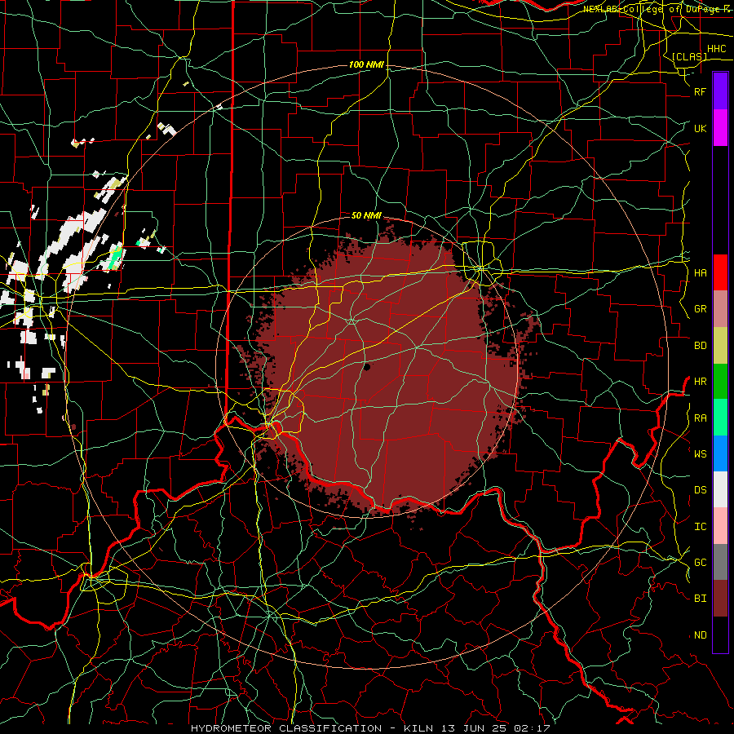
Task: Click the "IC" legend label
Action: pos(700,527)
